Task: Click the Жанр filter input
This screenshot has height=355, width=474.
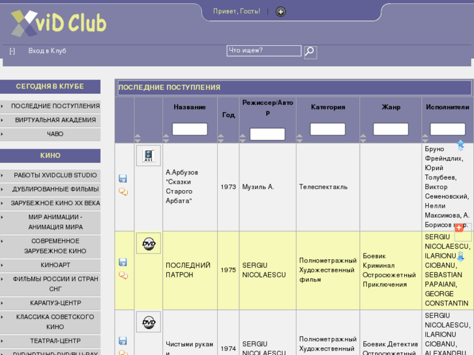Action: point(391,129)
